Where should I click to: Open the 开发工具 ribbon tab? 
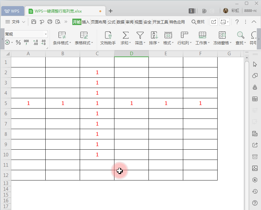point(160,22)
